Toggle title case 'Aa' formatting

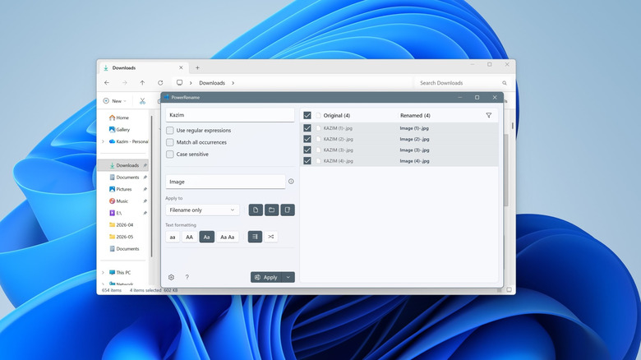click(x=206, y=237)
